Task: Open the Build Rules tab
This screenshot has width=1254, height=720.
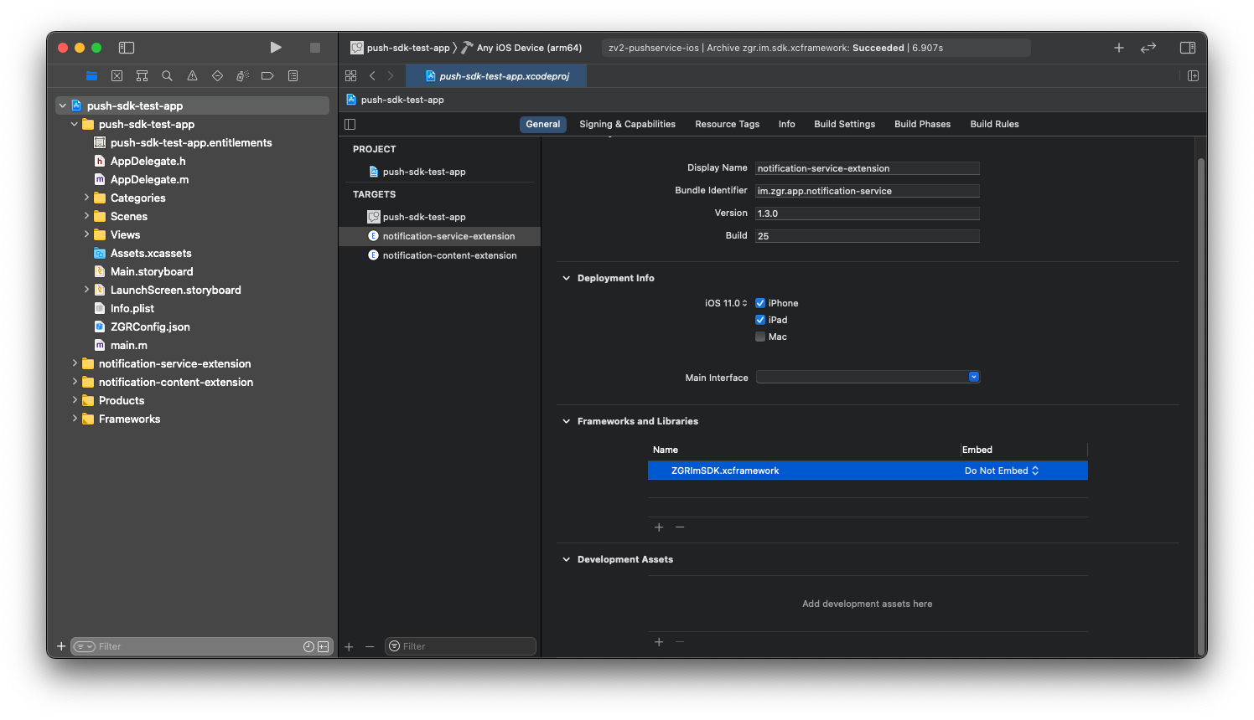Action: pos(994,125)
